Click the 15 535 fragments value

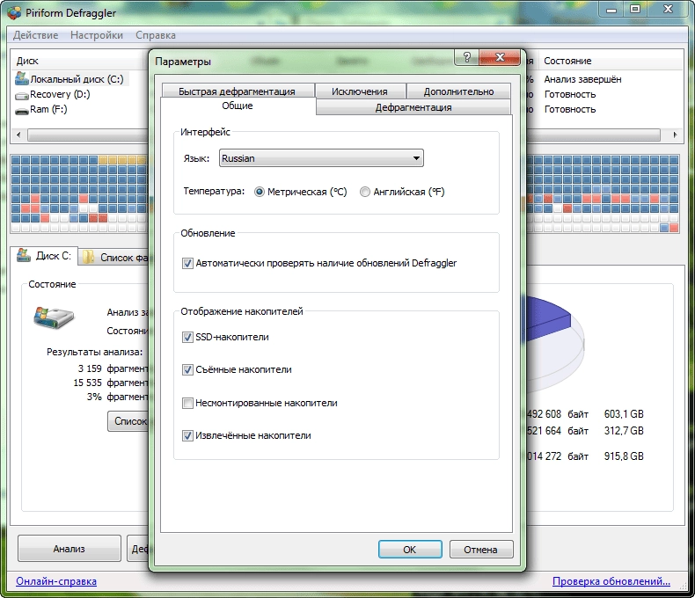point(87,383)
